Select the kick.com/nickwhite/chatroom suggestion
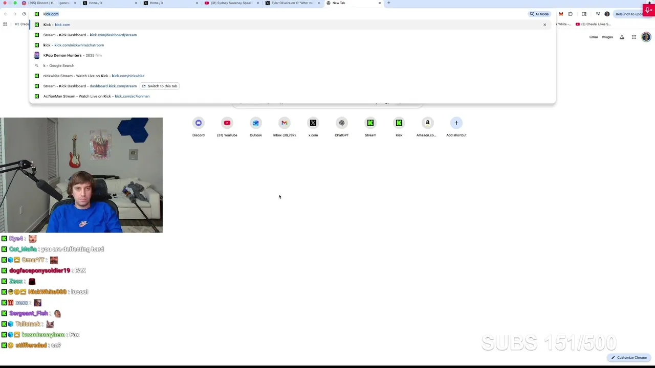655x368 pixels. click(x=292, y=45)
